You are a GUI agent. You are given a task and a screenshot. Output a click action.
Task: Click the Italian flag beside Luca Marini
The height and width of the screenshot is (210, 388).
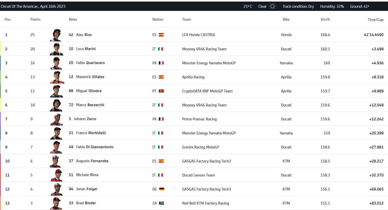click(x=161, y=49)
